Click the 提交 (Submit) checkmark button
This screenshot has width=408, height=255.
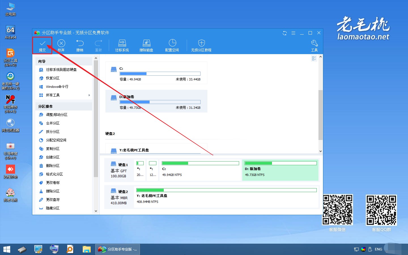coord(42,45)
